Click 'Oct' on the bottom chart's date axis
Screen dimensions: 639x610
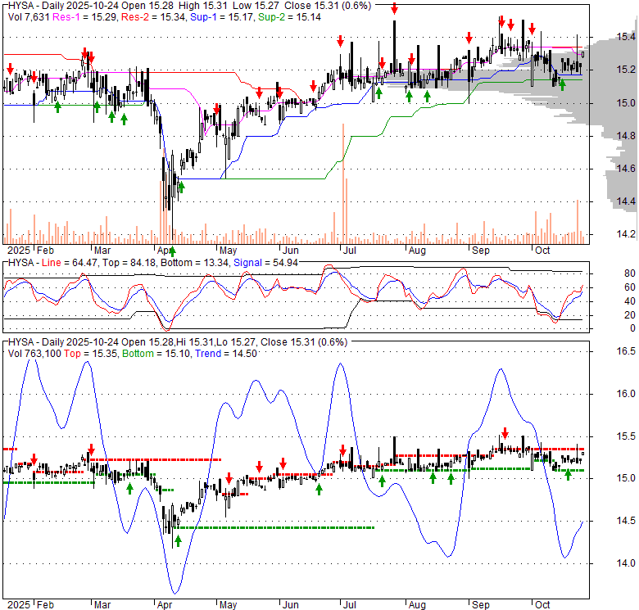click(x=542, y=605)
